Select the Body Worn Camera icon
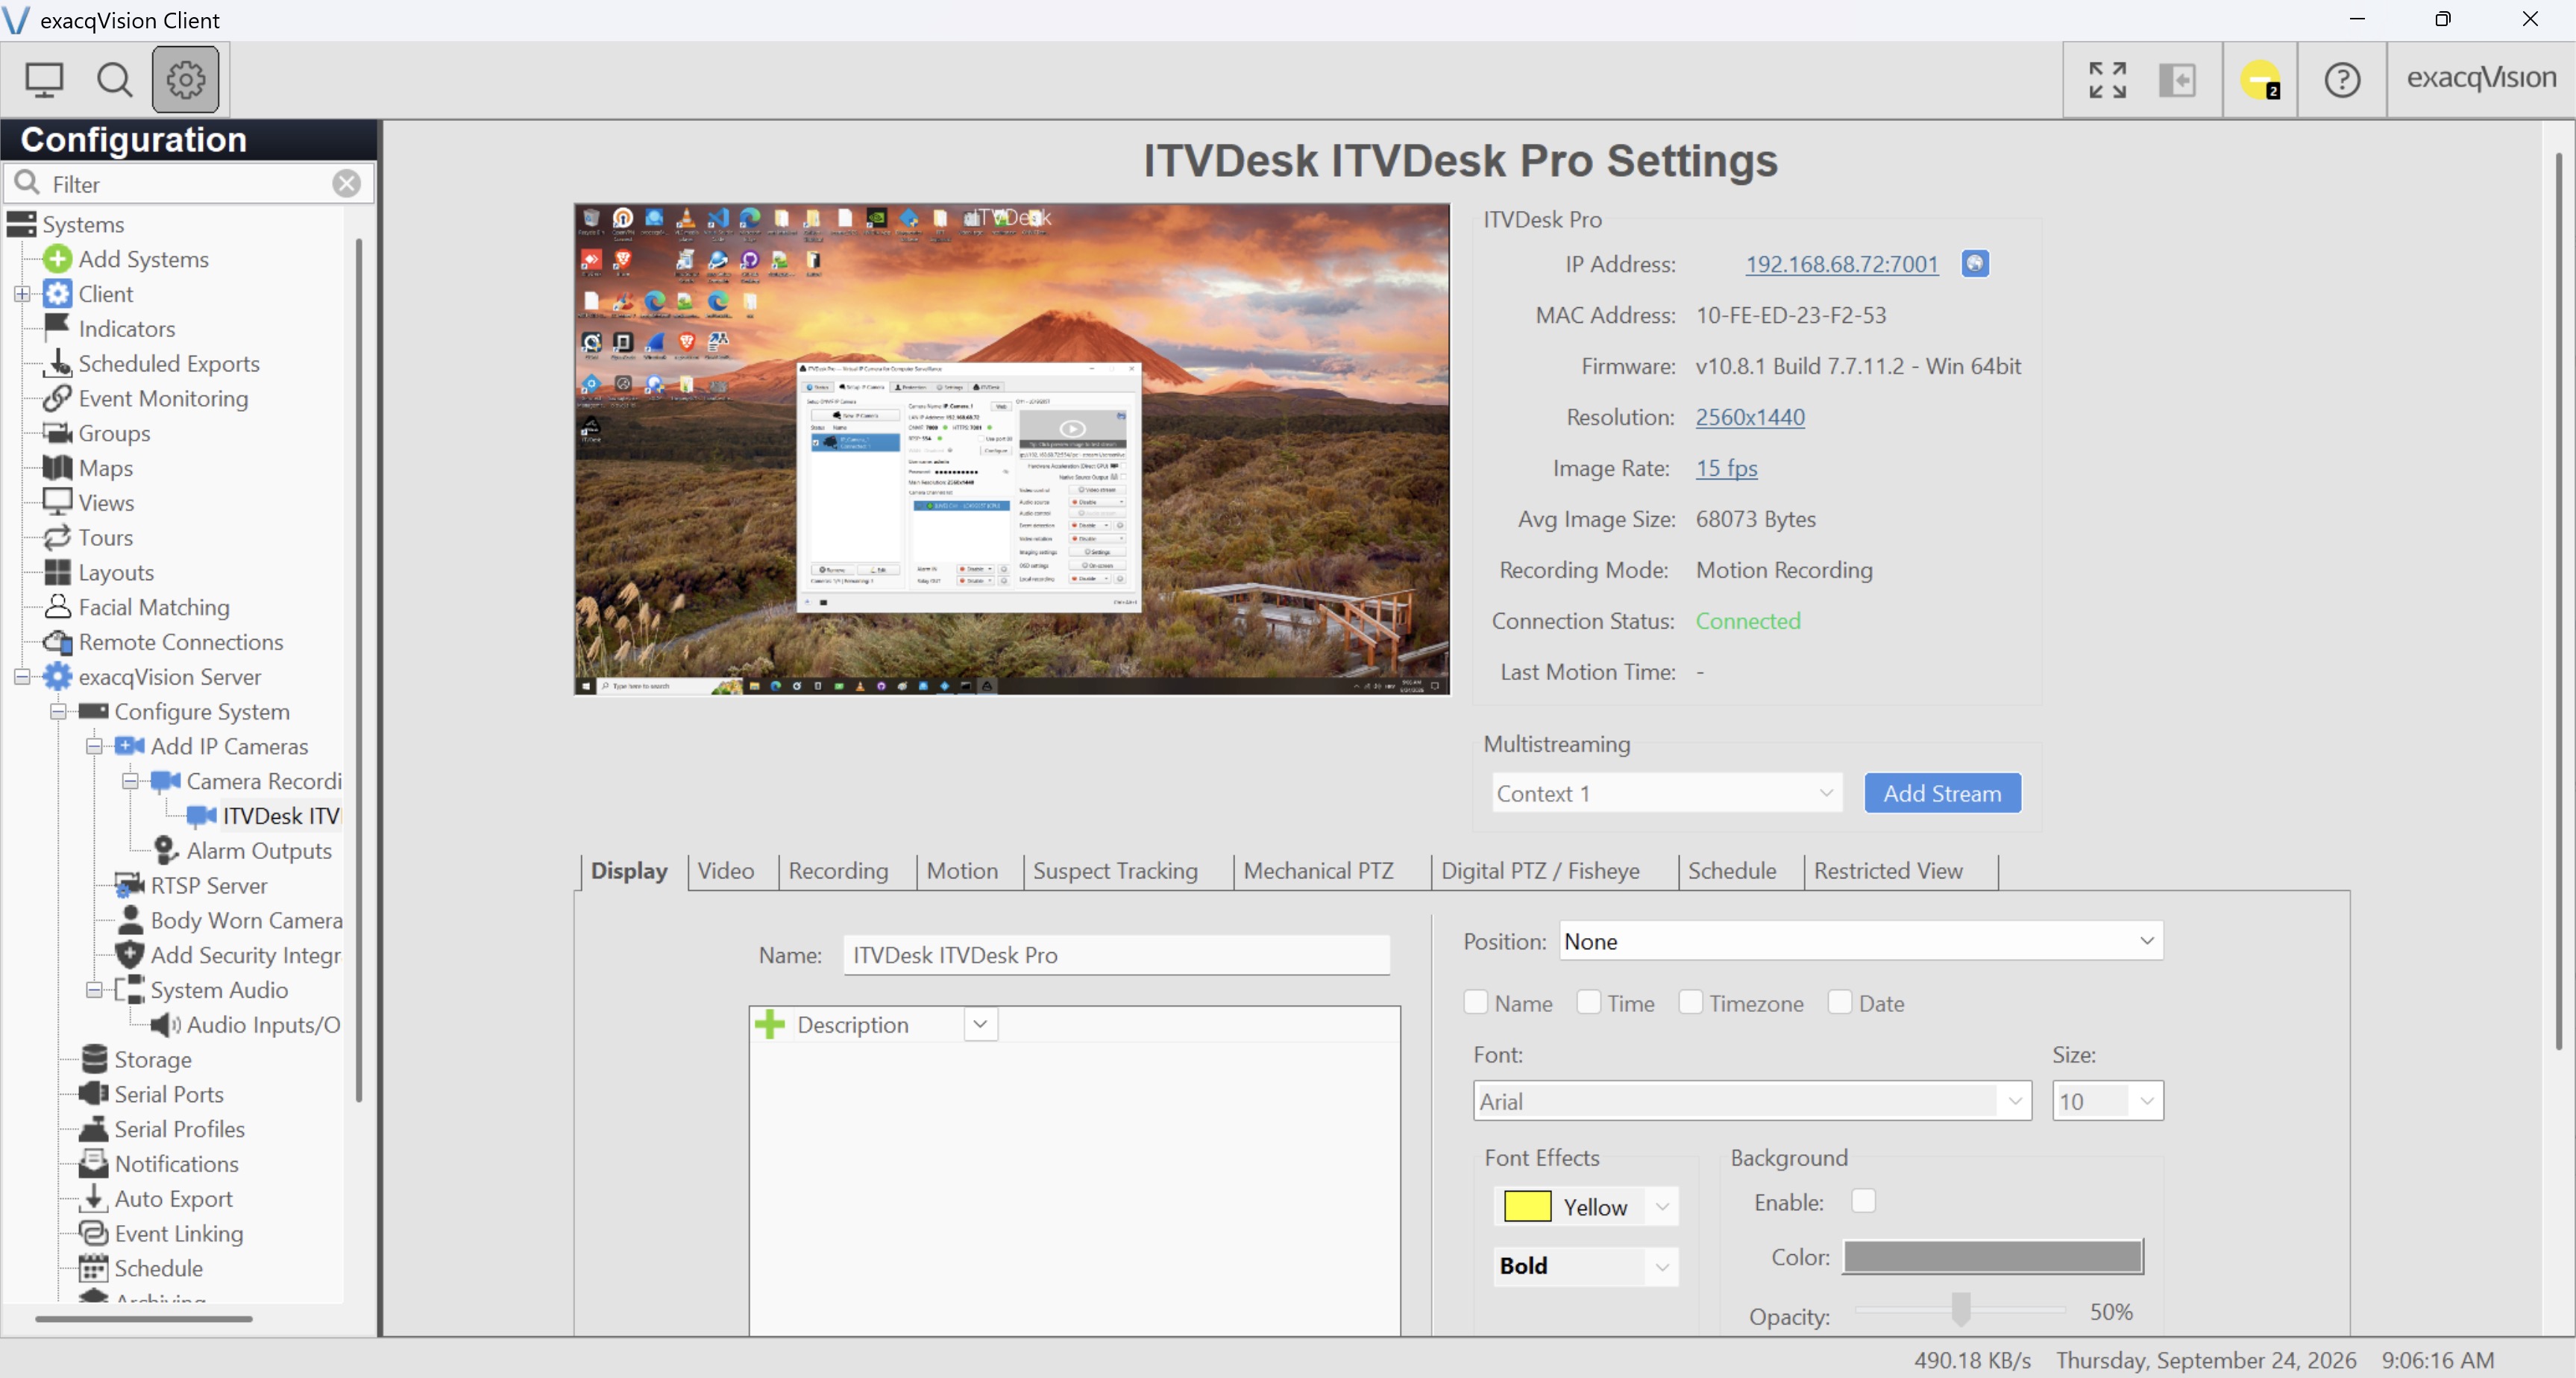Screen dimensions: 2576x1378 (x=129, y=919)
